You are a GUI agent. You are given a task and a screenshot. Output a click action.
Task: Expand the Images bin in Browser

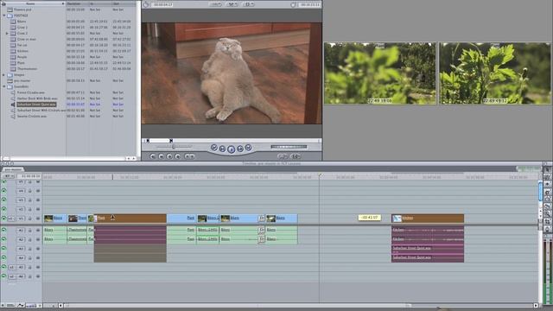pyautogui.click(x=4, y=75)
